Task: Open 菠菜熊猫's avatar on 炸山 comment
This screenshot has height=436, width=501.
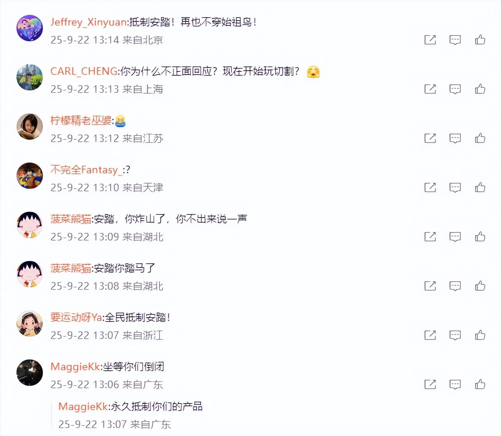Action: 30,225
